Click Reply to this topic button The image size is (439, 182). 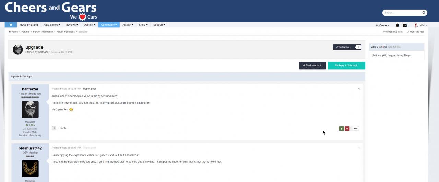click(346, 65)
